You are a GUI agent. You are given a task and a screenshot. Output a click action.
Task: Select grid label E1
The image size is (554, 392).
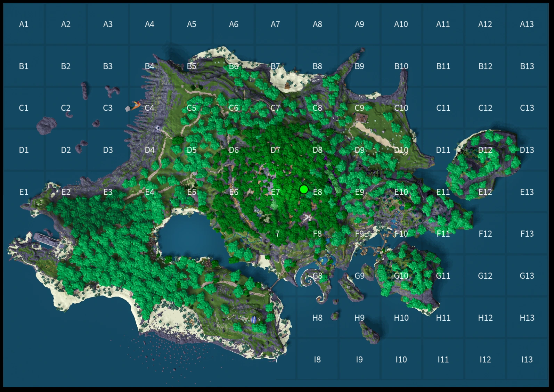(x=24, y=192)
